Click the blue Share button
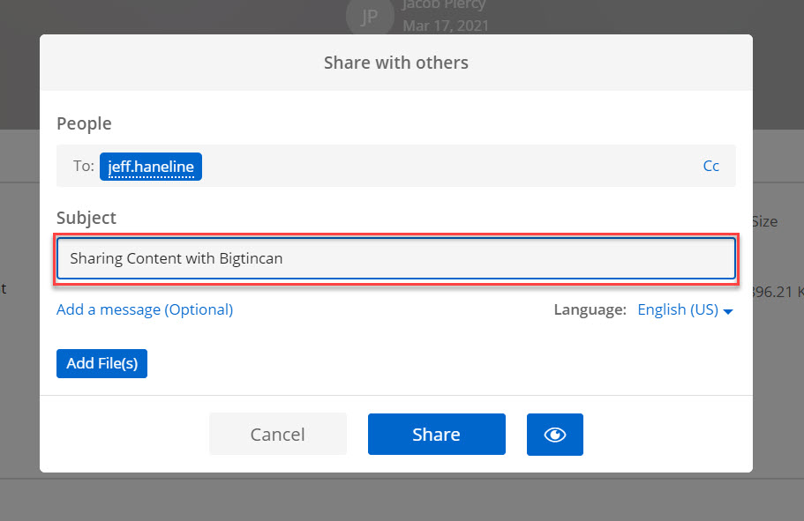Image resolution: width=804 pixels, height=521 pixels. [x=436, y=435]
